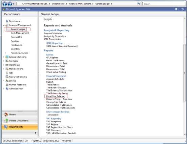
Task: Open VAT Statement report
Action: (x=54, y=130)
